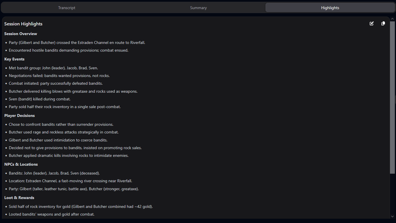Click the scrollbar track below the thumb
Viewport: 396px width, 223px height.
pos(392,193)
